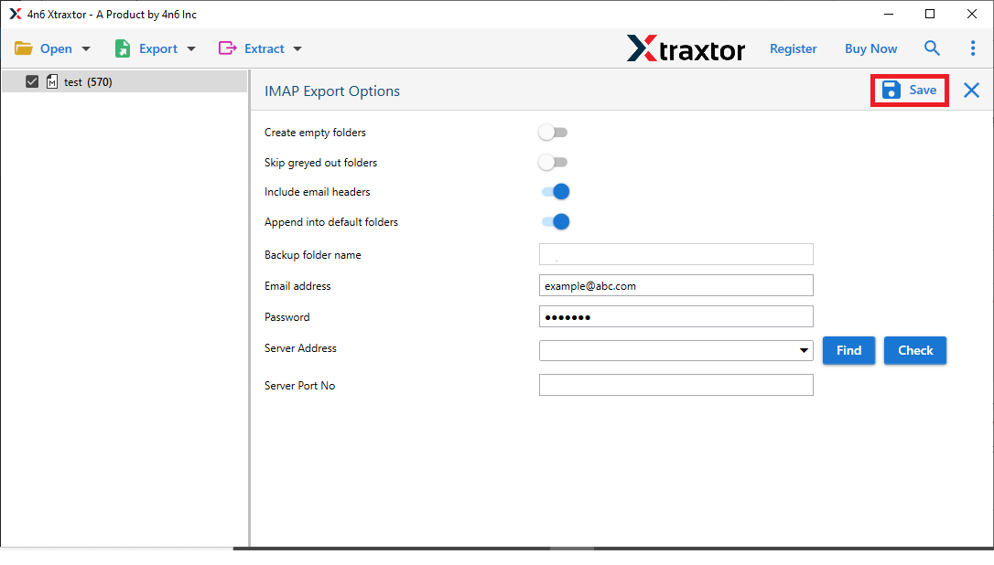
Task: Click the test mailbox file icon
Action: pos(52,81)
